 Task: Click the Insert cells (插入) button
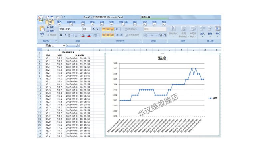point(202,31)
